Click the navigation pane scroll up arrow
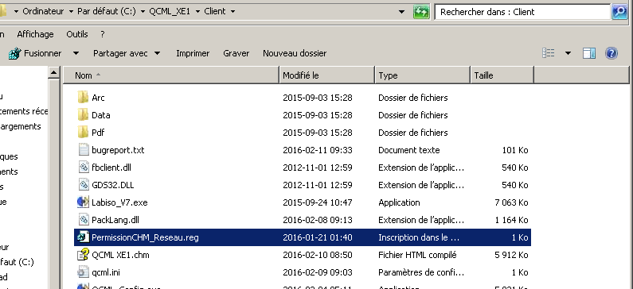This screenshot has height=289, width=633. tap(53, 73)
